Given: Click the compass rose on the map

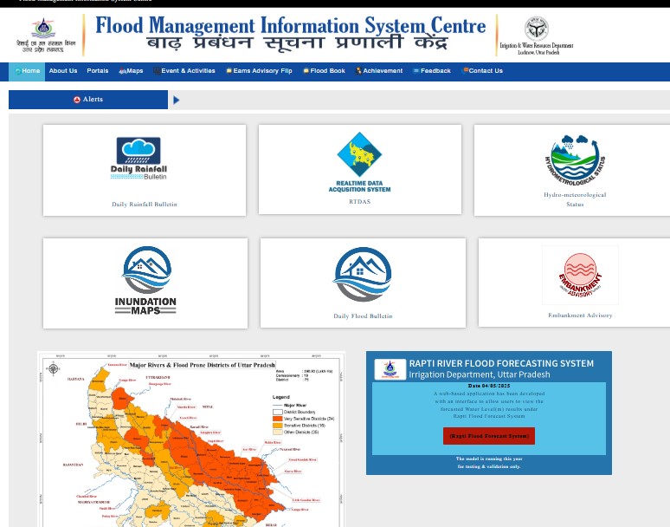Looking at the screenshot, I should click(x=54, y=368).
